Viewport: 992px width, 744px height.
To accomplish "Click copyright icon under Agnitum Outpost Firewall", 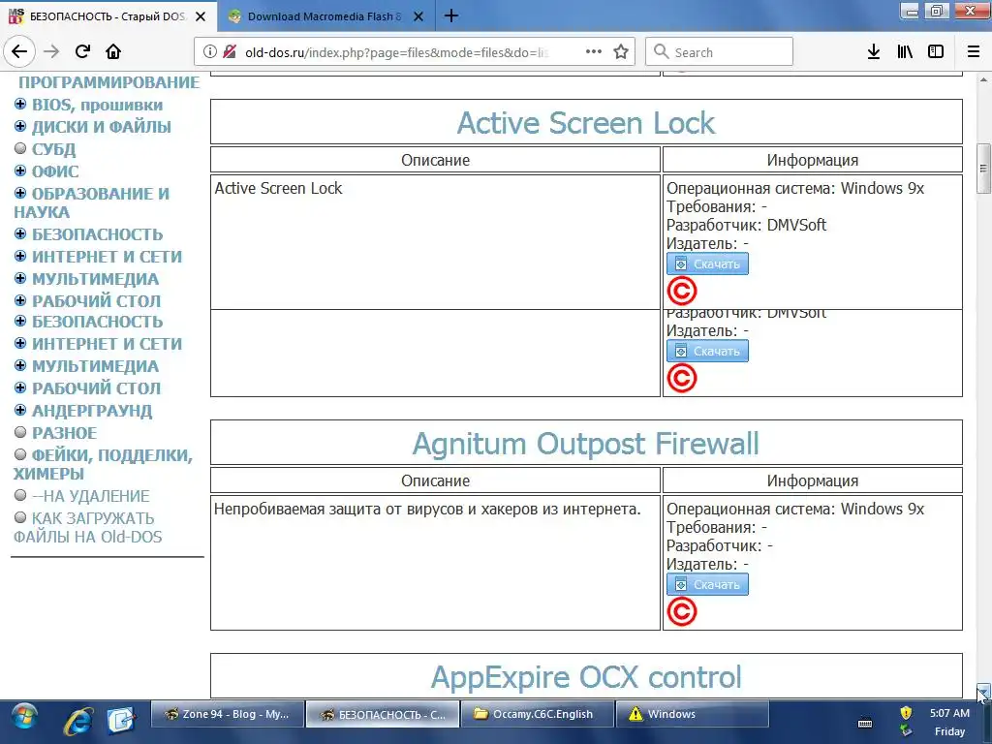I will pos(681,612).
